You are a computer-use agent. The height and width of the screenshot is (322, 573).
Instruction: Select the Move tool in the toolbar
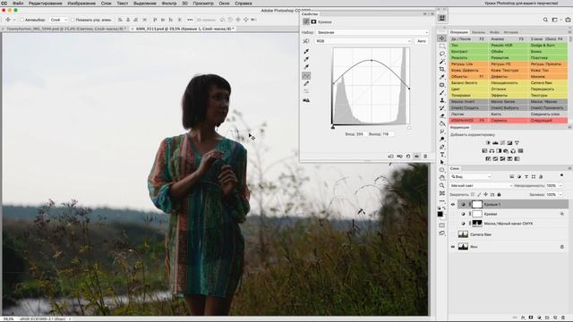point(441,38)
